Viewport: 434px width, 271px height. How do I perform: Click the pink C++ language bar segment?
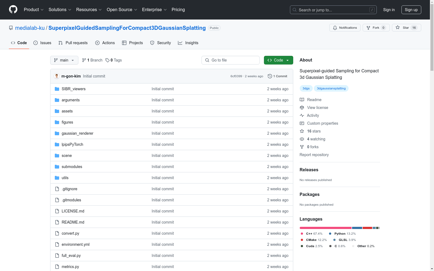325,228
